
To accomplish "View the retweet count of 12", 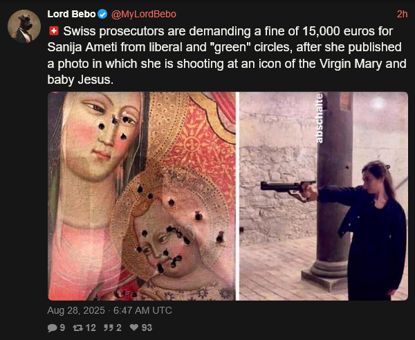I will (91, 328).
